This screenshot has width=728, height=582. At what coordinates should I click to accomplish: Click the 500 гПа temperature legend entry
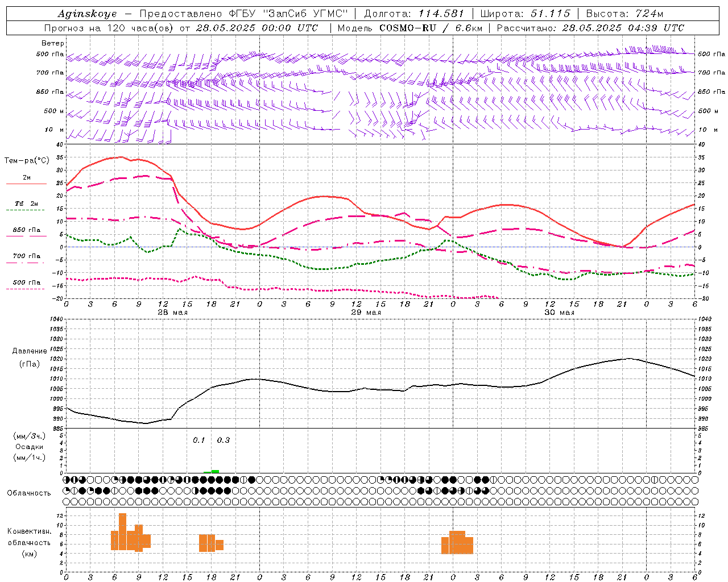27,282
